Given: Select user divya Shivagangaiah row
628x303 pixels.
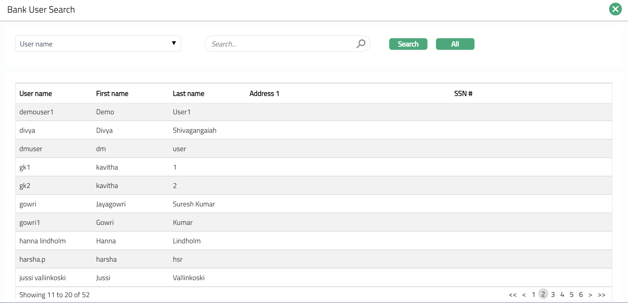Looking at the screenshot, I should [x=27, y=130].
